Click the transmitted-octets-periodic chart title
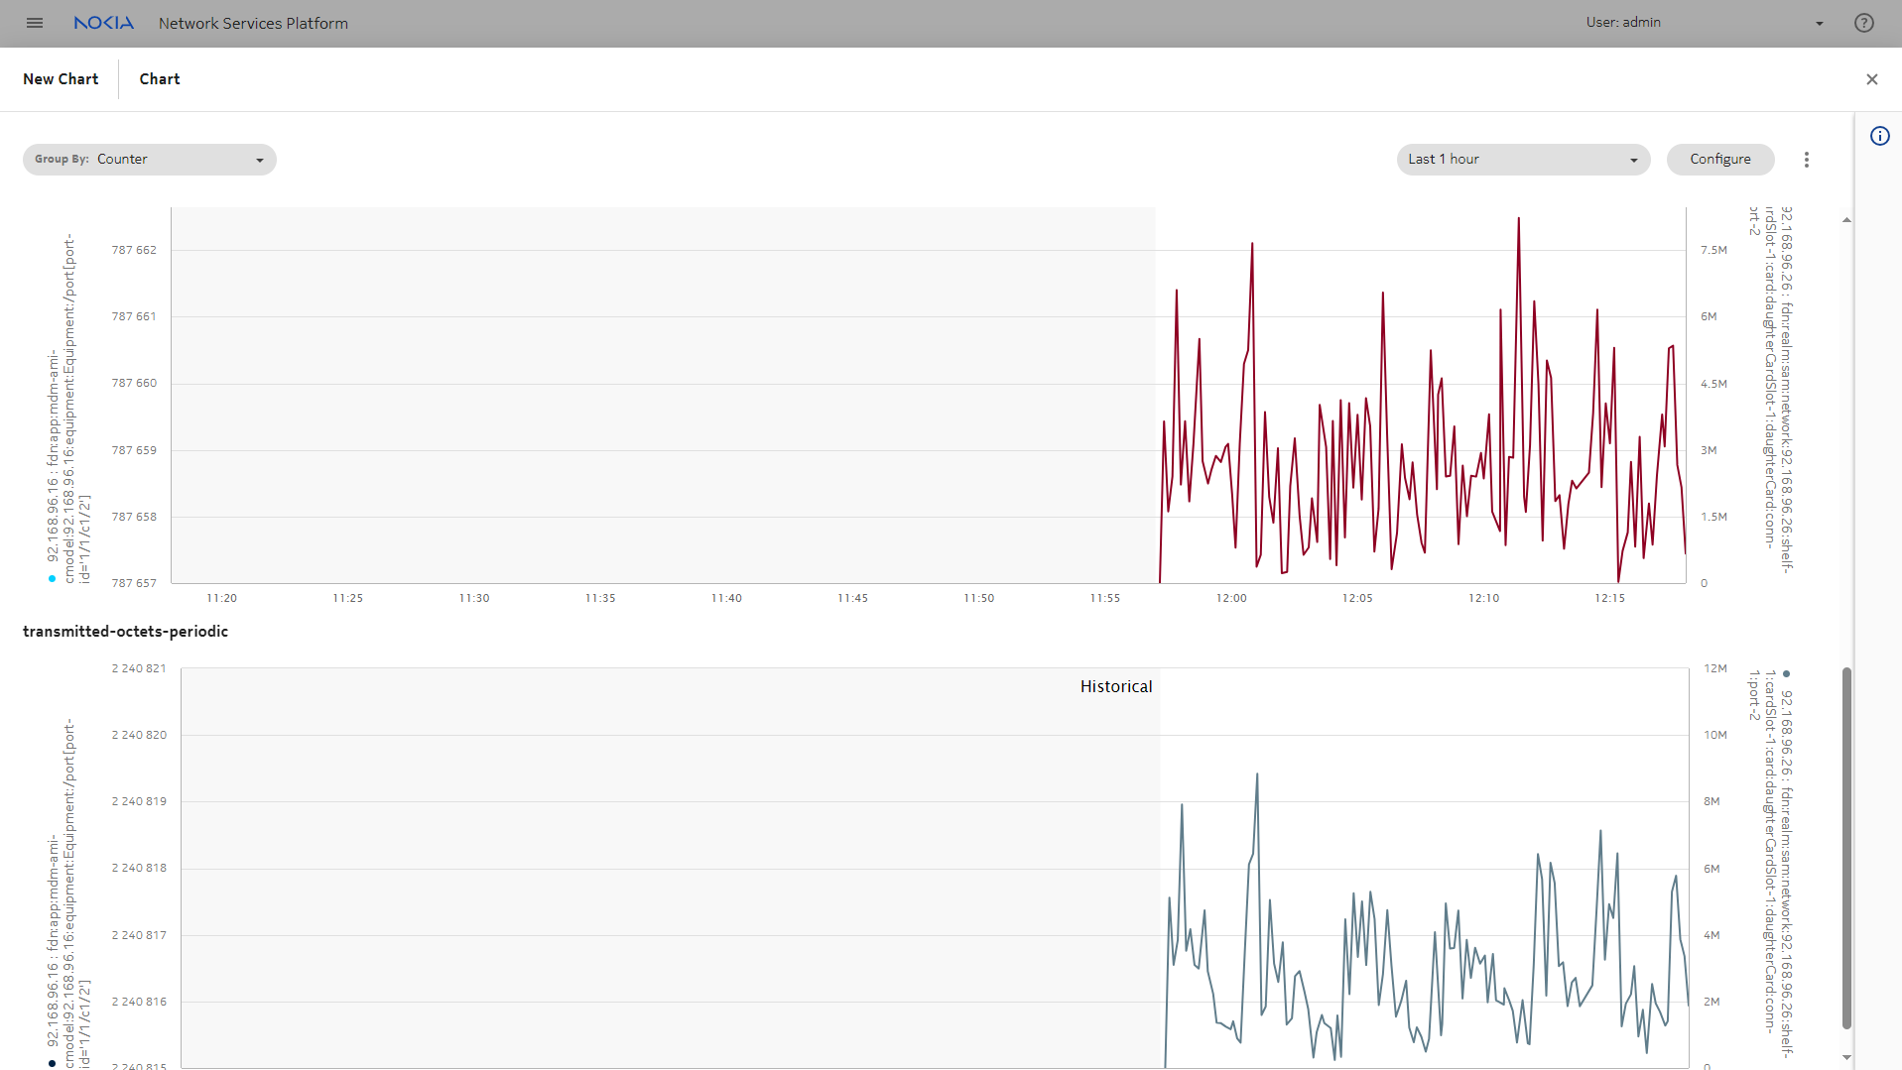This screenshot has width=1902, height=1070. [x=125, y=632]
